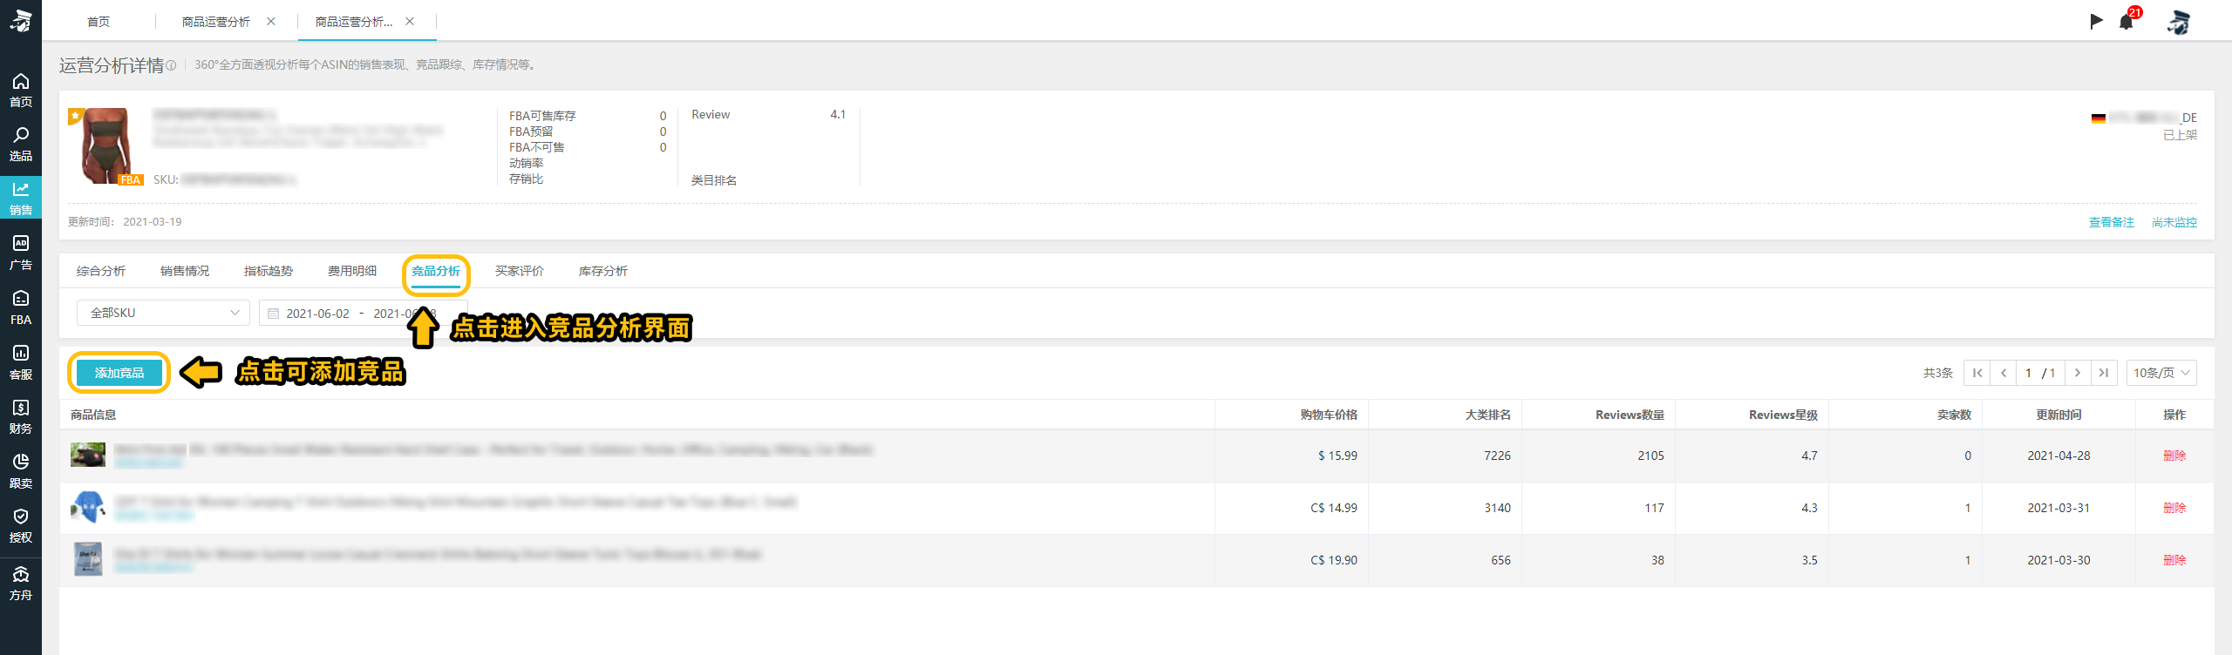
Task: Open 跟卖 sidebar icon
Action: pyautogui.click(x=21, y=470)
